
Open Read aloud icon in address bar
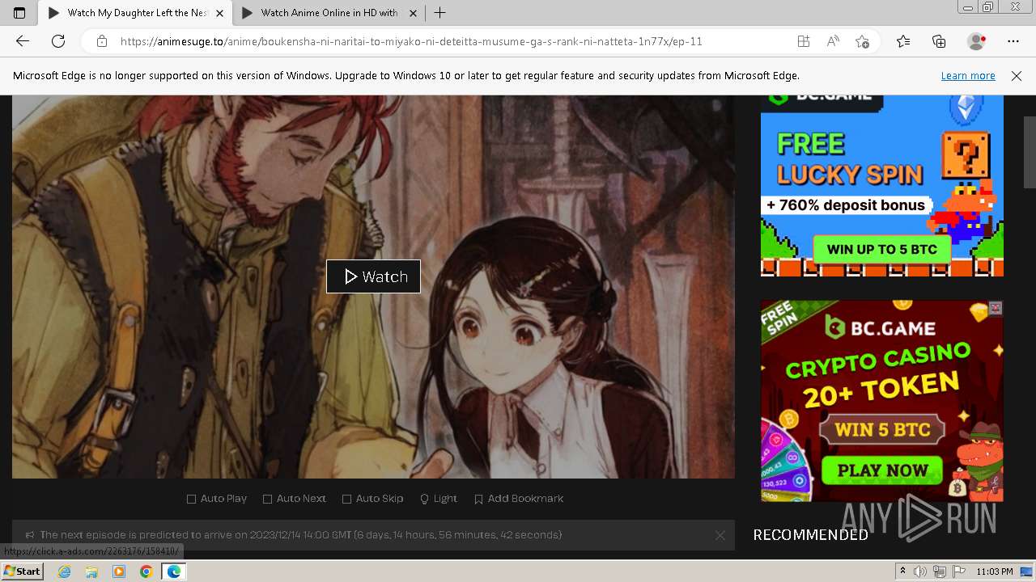(833, 41)
